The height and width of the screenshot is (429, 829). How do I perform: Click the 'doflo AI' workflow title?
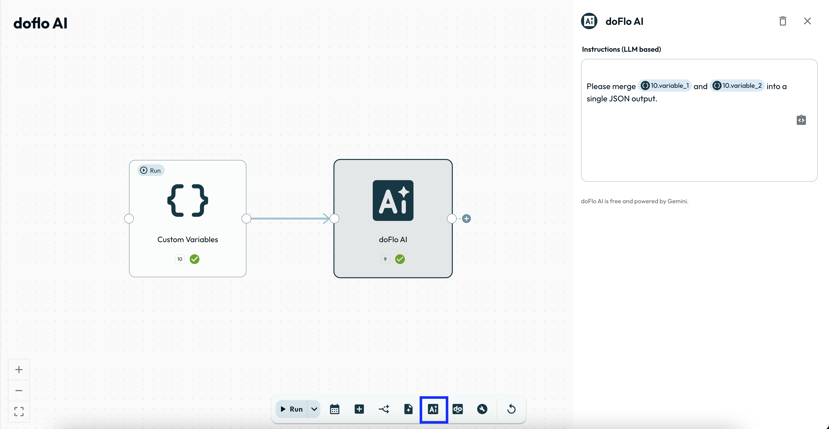coord(40,23)
